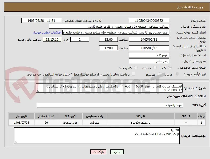Select the کالا/خدمت radio button
The height and width of the screenshot is (159, 210).
[136, 68]
